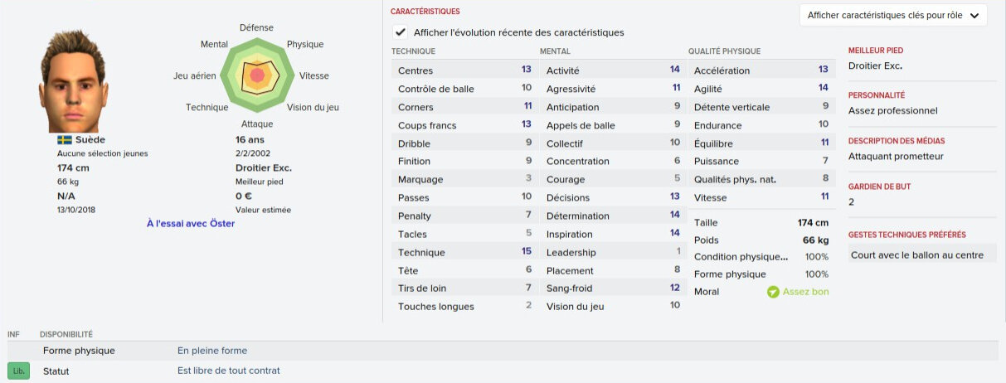Screen dimensions: 1006x383
Task: Click the "En pleine forme" availability link
Action: click(x=212, y=351)
